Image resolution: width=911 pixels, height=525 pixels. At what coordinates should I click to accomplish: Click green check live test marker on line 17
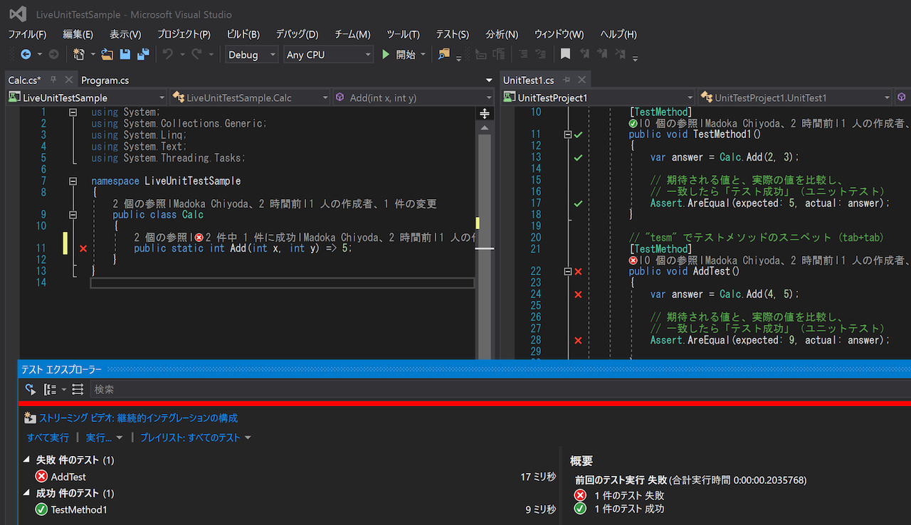tap(578, 203)
